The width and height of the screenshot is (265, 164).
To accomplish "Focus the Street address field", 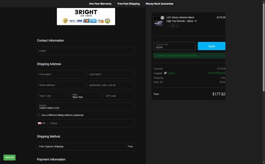I will click(x=61, y=85).
